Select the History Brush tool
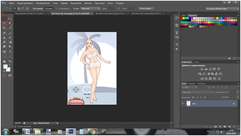Viewport: 241px width, 136px height. click(10, 37)
